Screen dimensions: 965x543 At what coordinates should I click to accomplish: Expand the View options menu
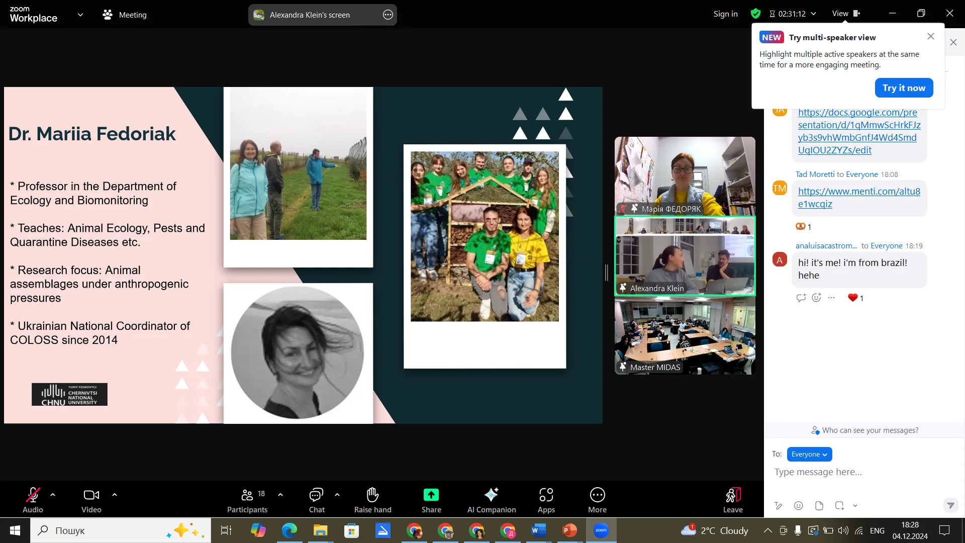point(845,14)
